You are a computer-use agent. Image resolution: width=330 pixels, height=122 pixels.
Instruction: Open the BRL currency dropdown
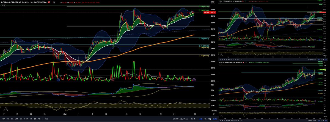click(x=213, y=2)
